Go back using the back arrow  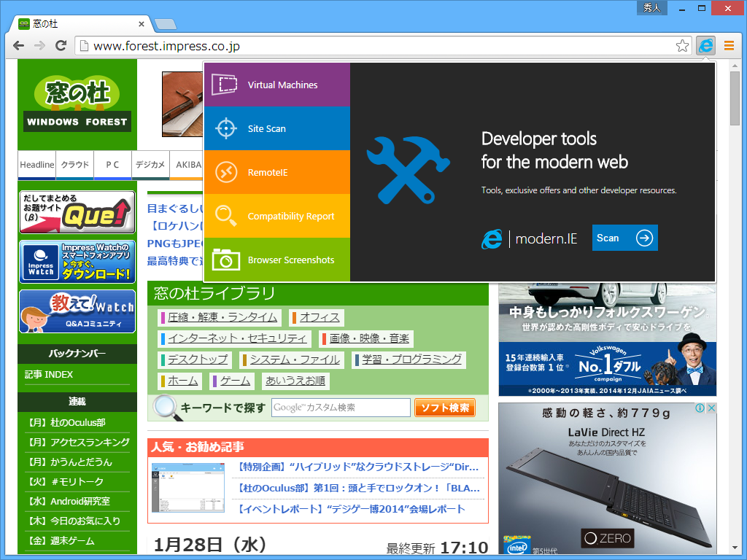18,44
